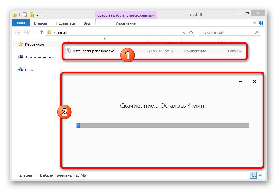Open Explorer help question mark
277x191 pixels.
pos(261,23)
